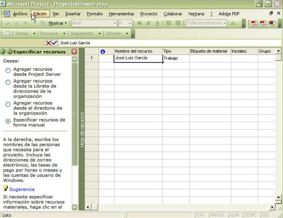
Task: Click the first Adobe PDF convert icon
Action: point(254,23)
